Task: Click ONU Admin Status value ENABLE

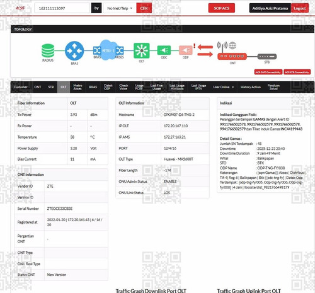Action: tap(170, 181)
